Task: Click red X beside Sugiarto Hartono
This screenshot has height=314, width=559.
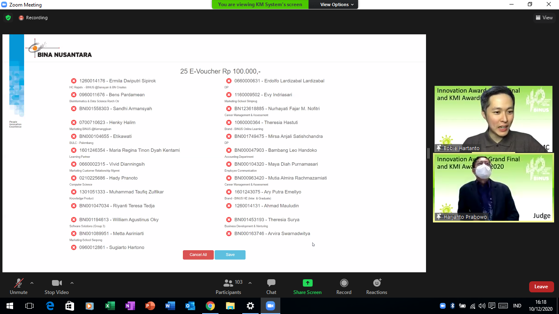Action: (74, 248)
